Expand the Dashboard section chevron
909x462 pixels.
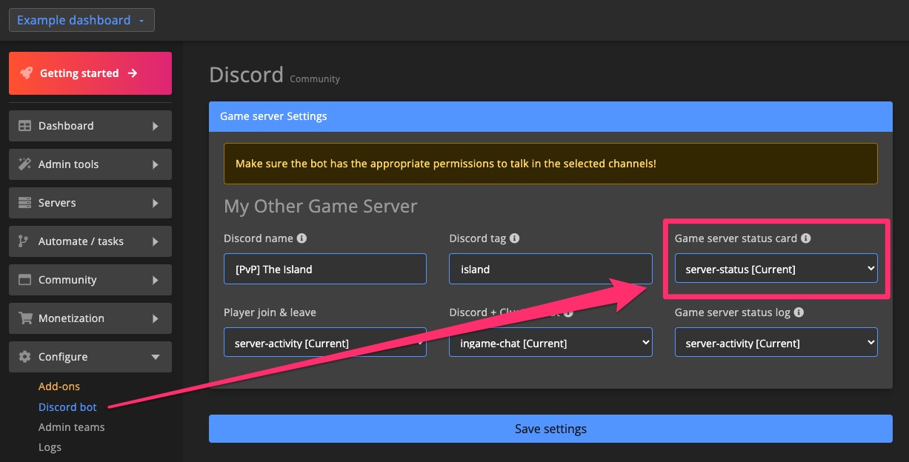click(x=156, y=126)
